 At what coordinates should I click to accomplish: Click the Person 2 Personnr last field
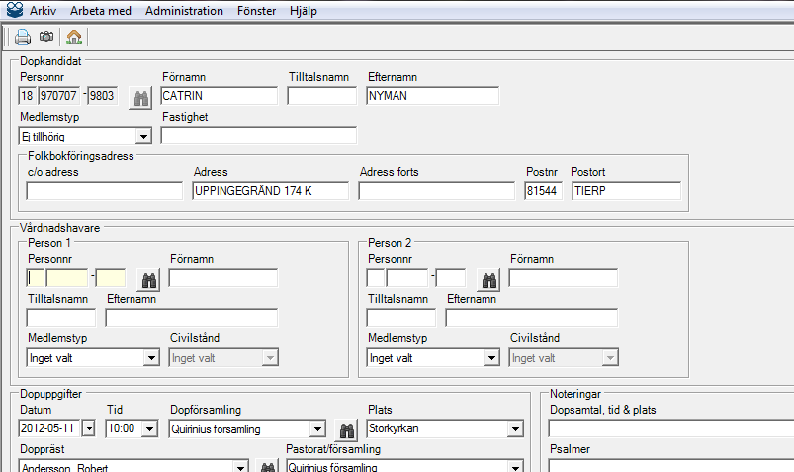(451, 278)
